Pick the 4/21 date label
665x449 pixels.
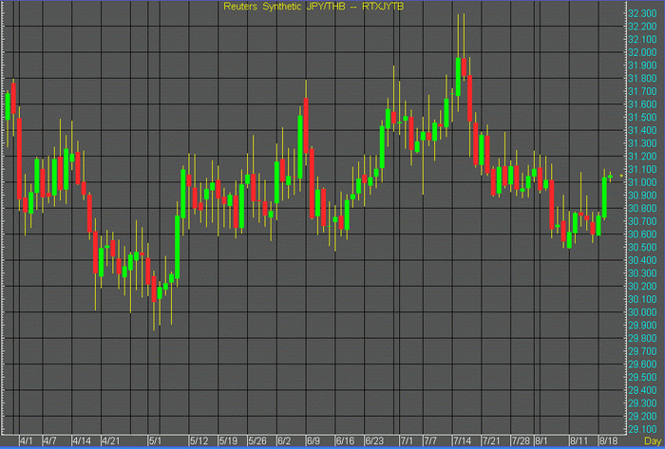pyautogui.click(x=110, y=441)
